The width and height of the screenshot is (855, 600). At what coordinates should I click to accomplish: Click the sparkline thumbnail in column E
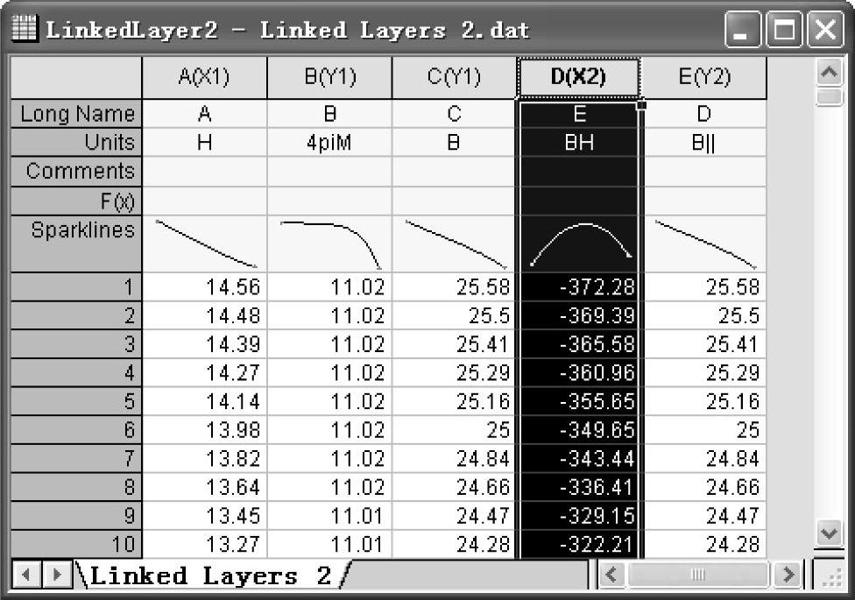[x=705, y=244]
